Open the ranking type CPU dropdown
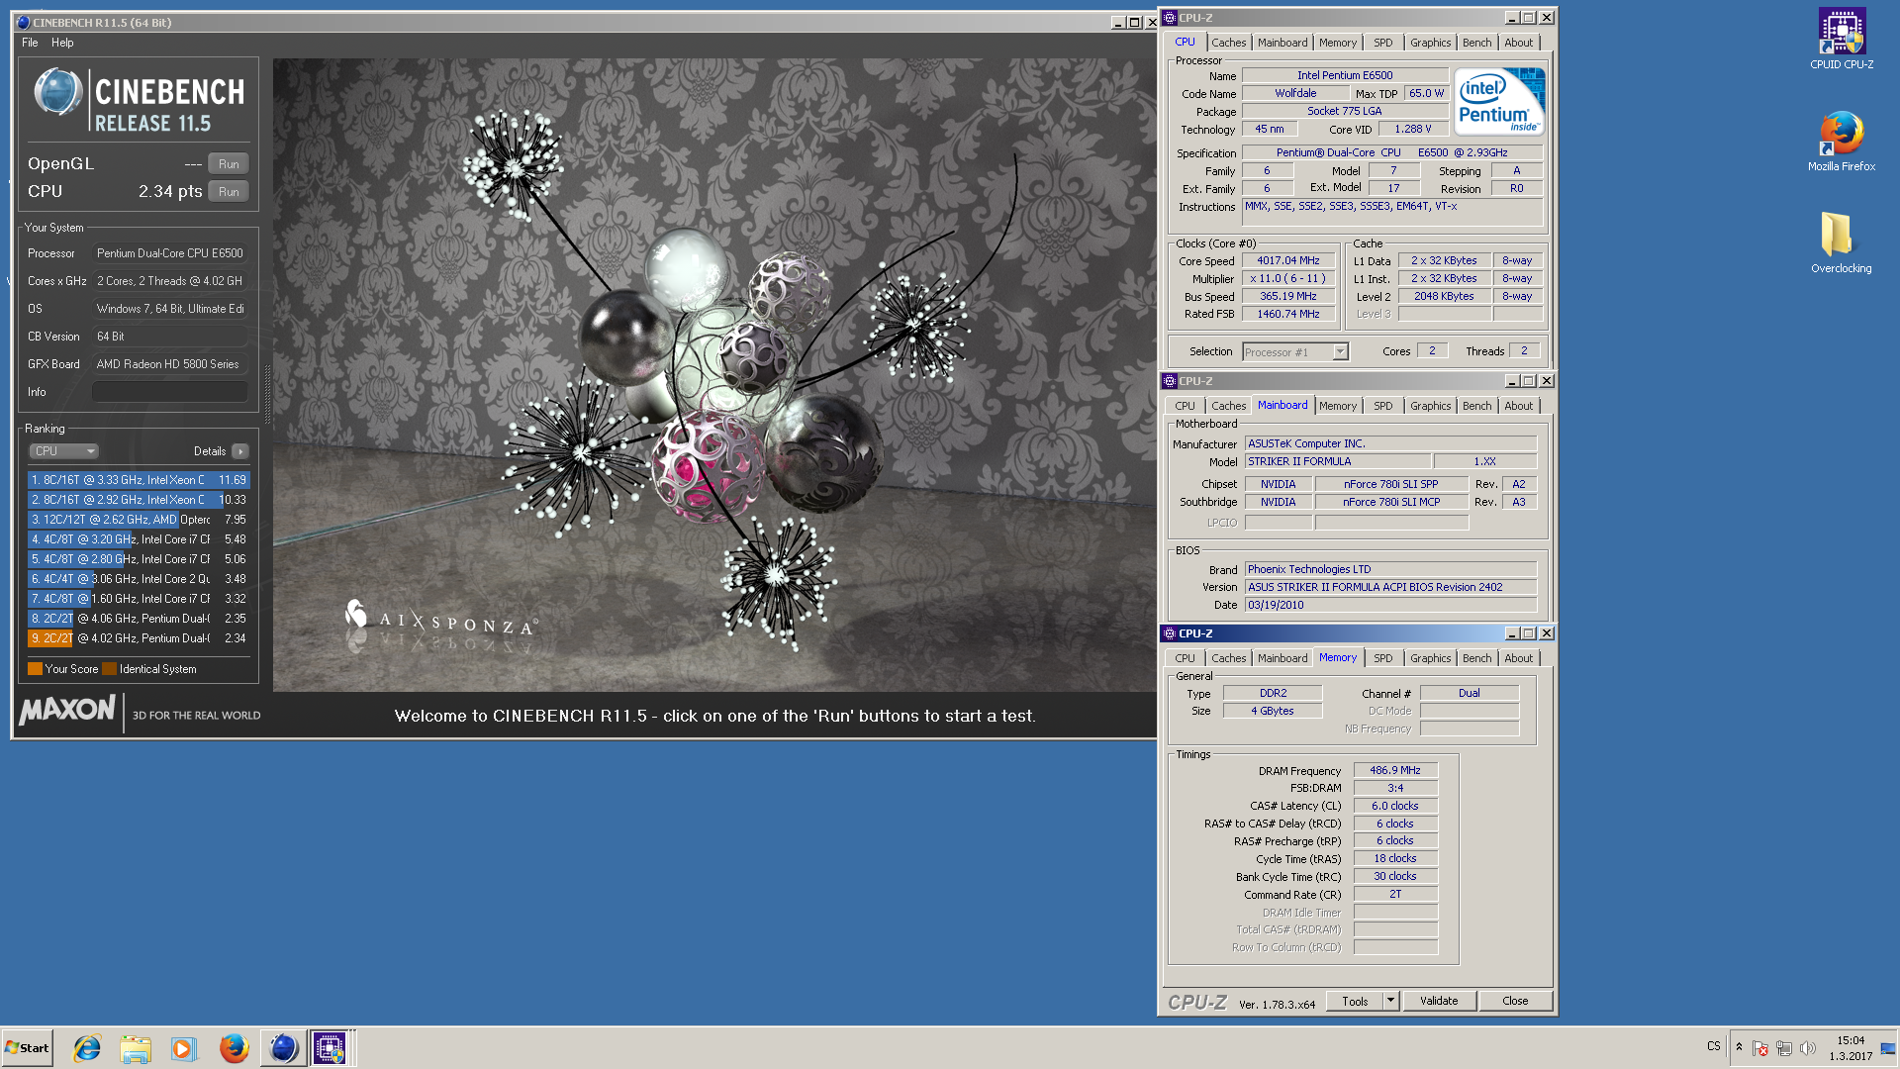Viewport: 1900px width, 1069px height. click(x=63, y=451)
